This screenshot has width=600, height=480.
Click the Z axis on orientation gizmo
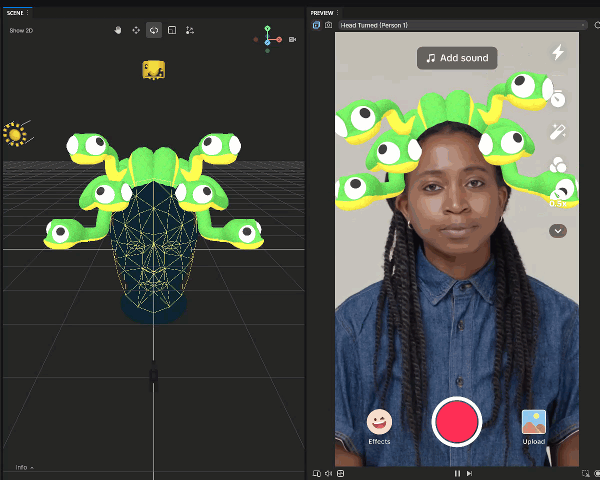267,42
